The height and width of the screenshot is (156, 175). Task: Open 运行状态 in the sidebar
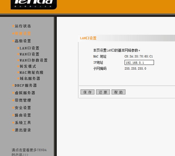point(23,26)
